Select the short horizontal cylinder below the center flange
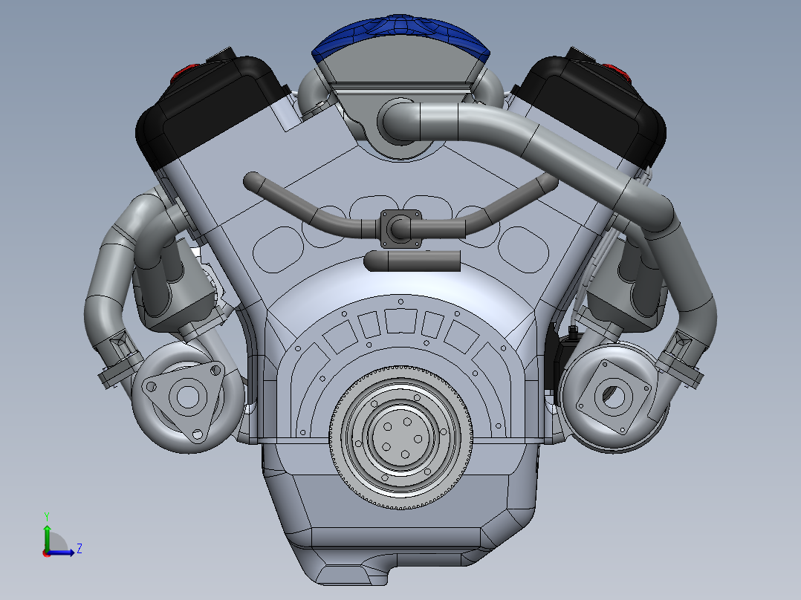This screenshot has width=801, height=600. (x=412, y=261)
